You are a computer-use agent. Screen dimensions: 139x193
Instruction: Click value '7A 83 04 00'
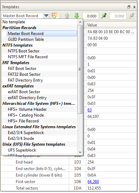pos(98,38)
